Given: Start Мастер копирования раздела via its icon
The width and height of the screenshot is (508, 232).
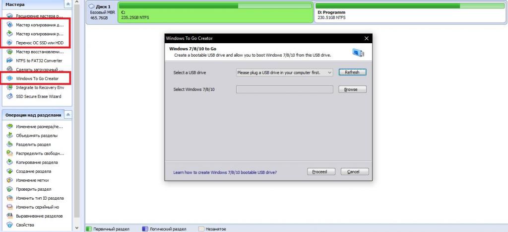Looking at the screenshot, I should coord(10,34).
